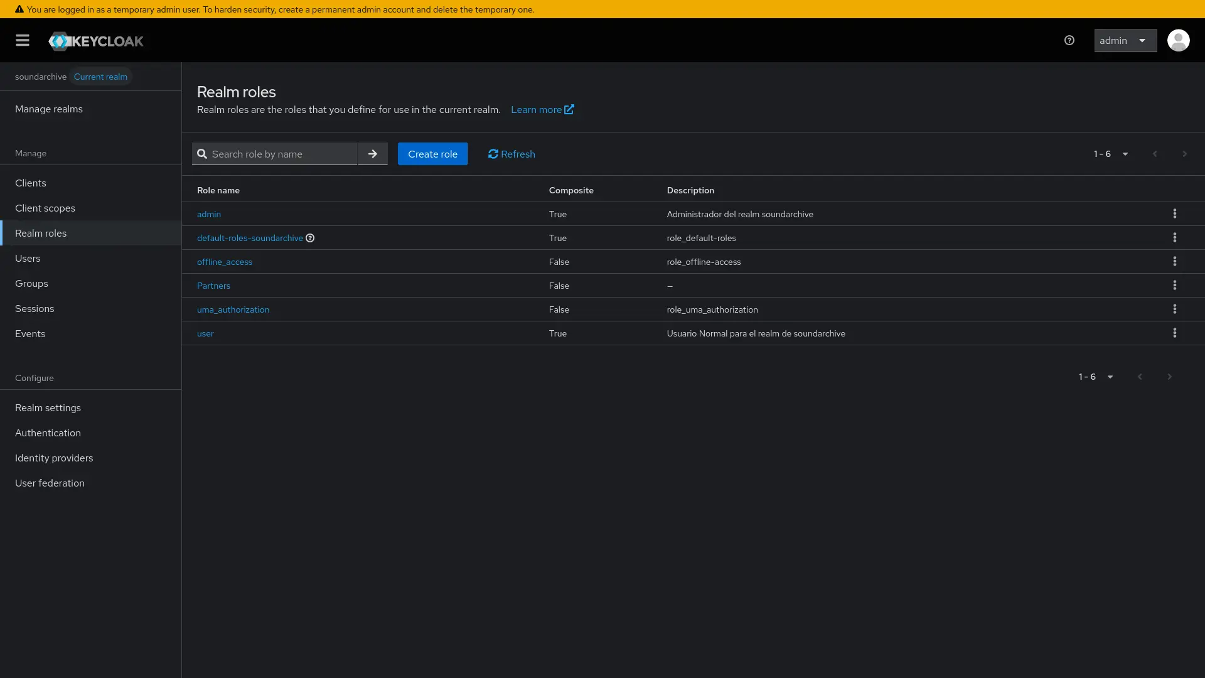Go to previous page in top pagination
The width and height of the screenshot is (1205, 678).
click(x=1155, y=154)
